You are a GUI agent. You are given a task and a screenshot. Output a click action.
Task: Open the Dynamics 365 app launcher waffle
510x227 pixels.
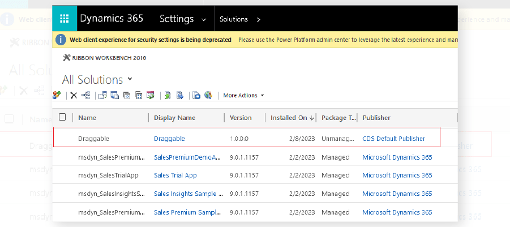(65, 18)
